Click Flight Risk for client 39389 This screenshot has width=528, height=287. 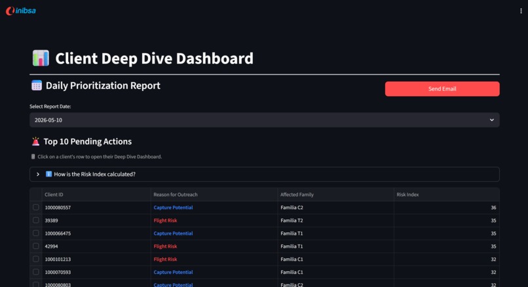[x=165, y=220]
